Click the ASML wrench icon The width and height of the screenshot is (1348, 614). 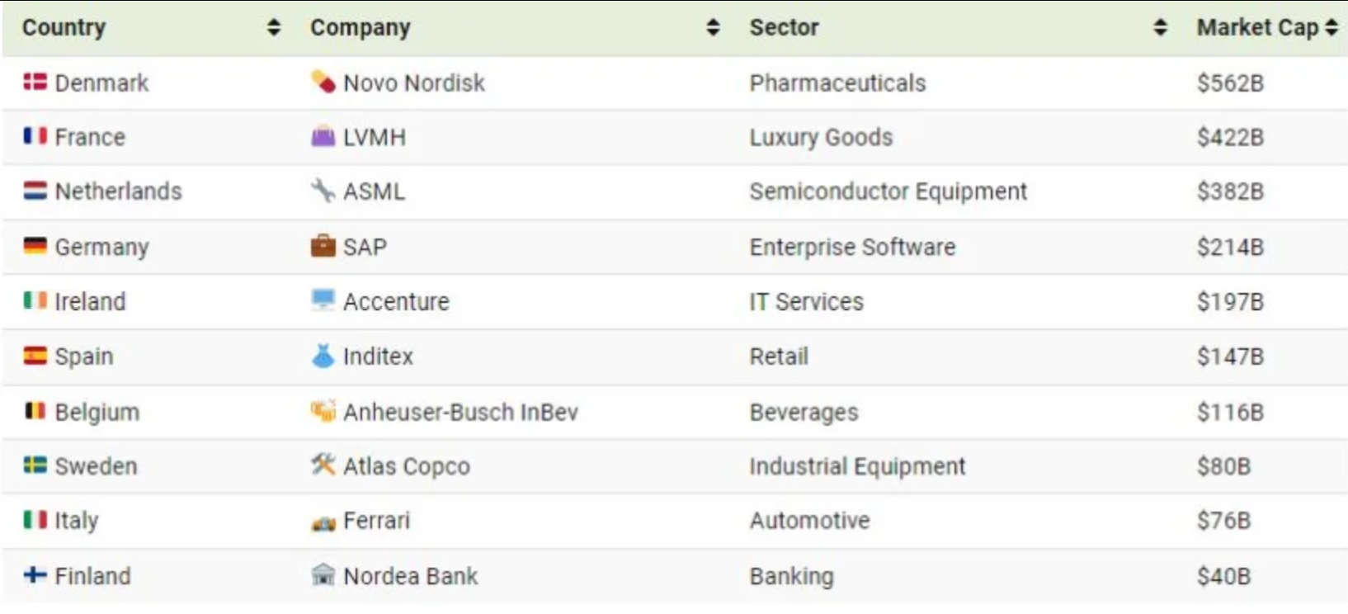(323, 191)
